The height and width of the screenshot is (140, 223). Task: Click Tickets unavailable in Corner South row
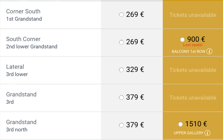click(193, 15)
